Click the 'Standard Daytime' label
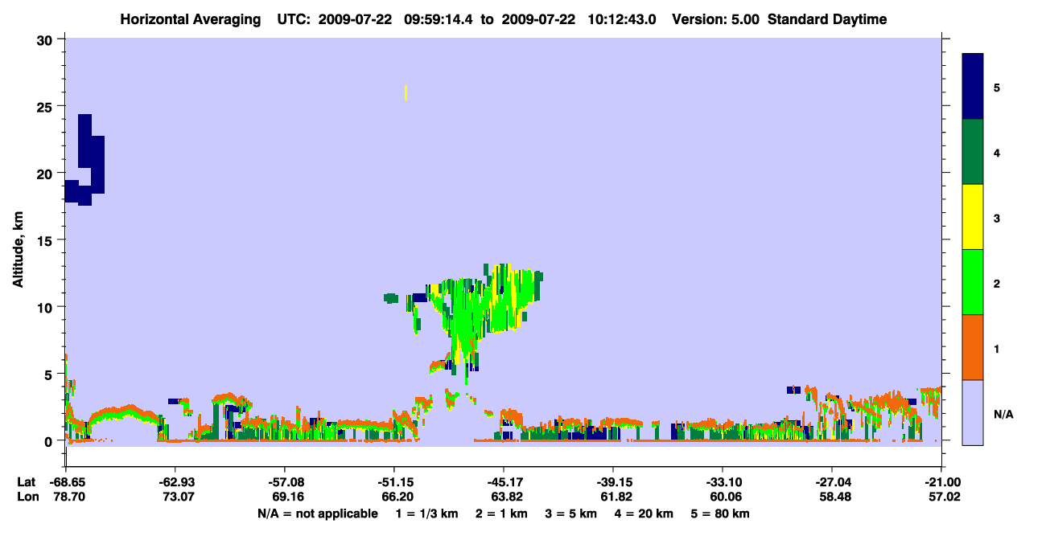Screen dimensions: 1046x536 pos(827,19)
